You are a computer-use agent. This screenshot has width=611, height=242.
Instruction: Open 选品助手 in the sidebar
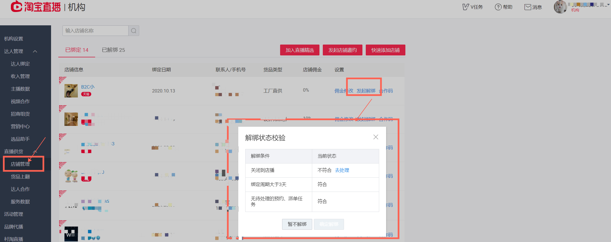(20, 139)
